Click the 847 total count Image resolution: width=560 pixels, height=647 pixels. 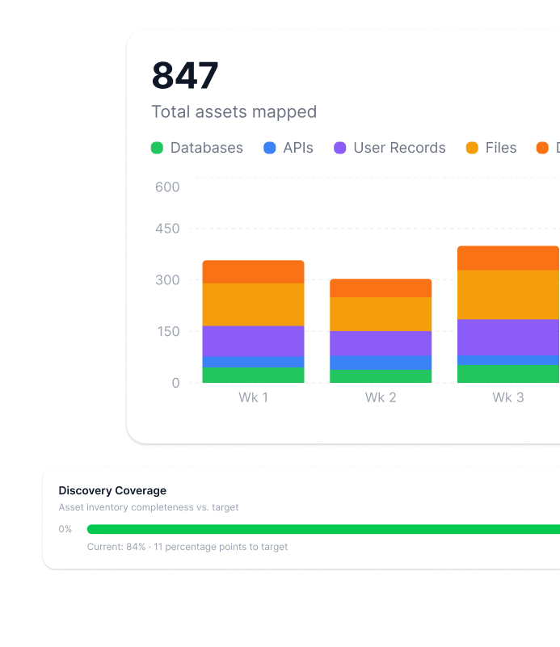185,75
